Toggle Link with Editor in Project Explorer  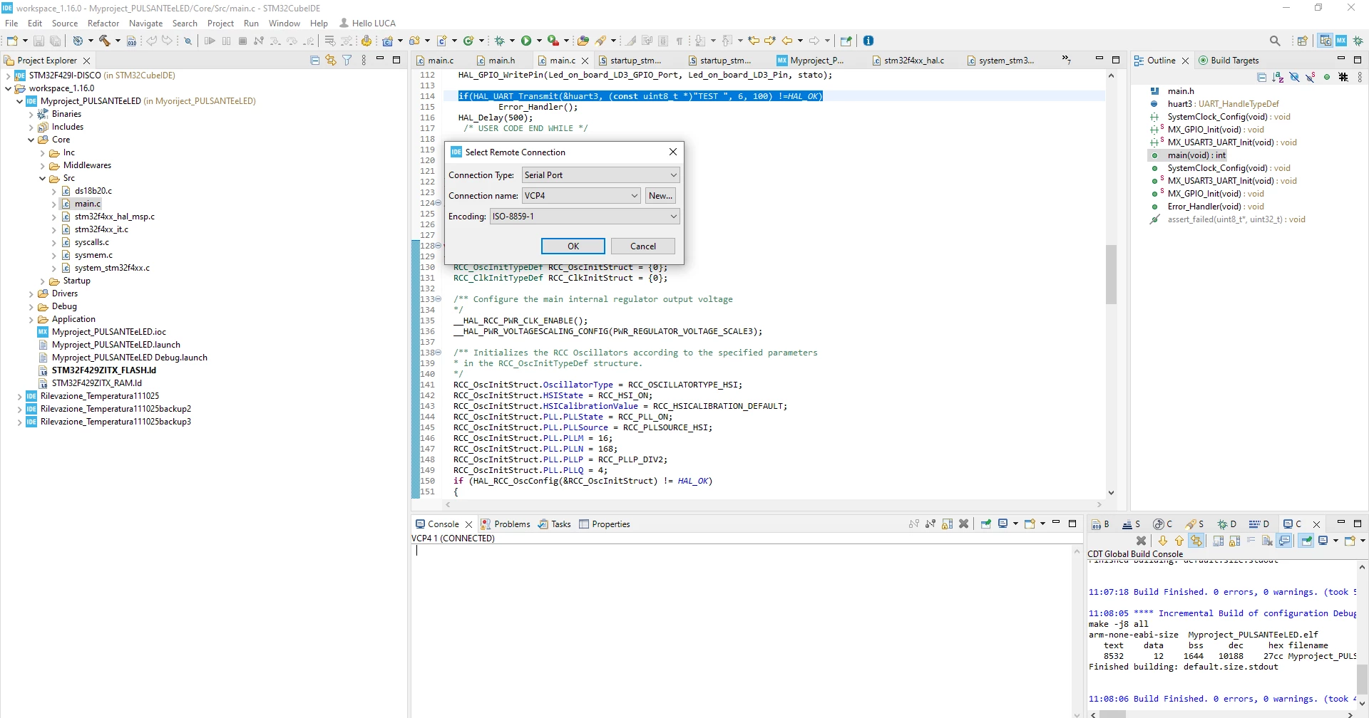click(x=331, y=61)
